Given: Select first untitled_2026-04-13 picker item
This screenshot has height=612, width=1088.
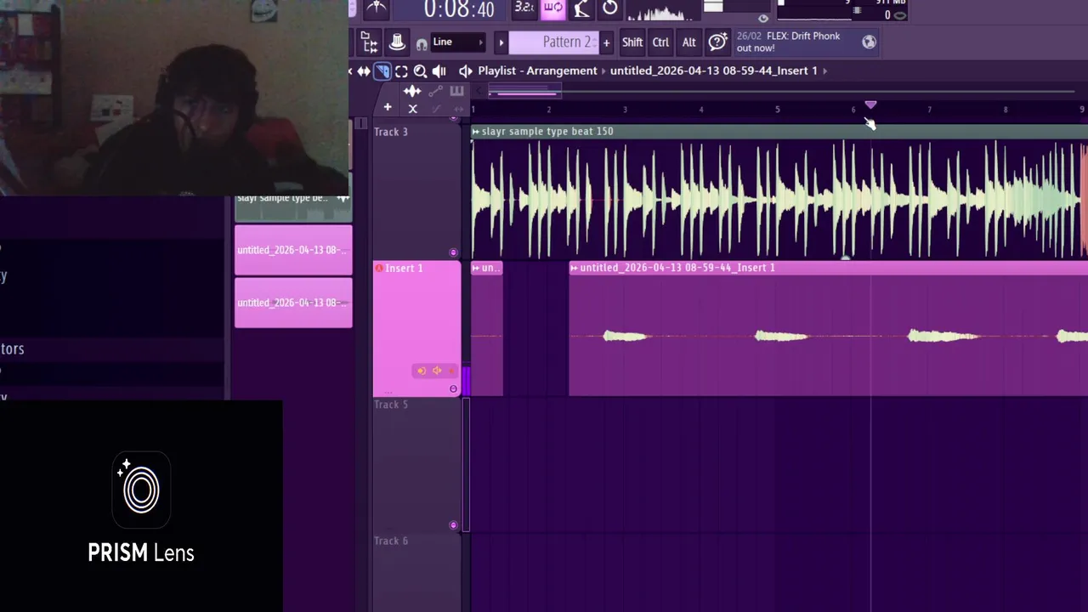Looking at the screenshot, I should point(293,250).
